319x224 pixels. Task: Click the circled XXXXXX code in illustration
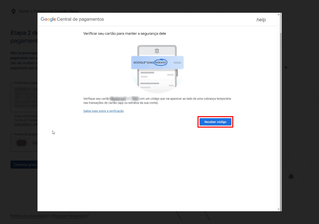click(160, 62)
